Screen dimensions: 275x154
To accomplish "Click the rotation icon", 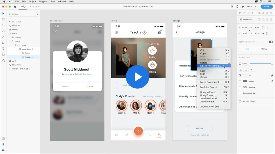I will [263, 27].
